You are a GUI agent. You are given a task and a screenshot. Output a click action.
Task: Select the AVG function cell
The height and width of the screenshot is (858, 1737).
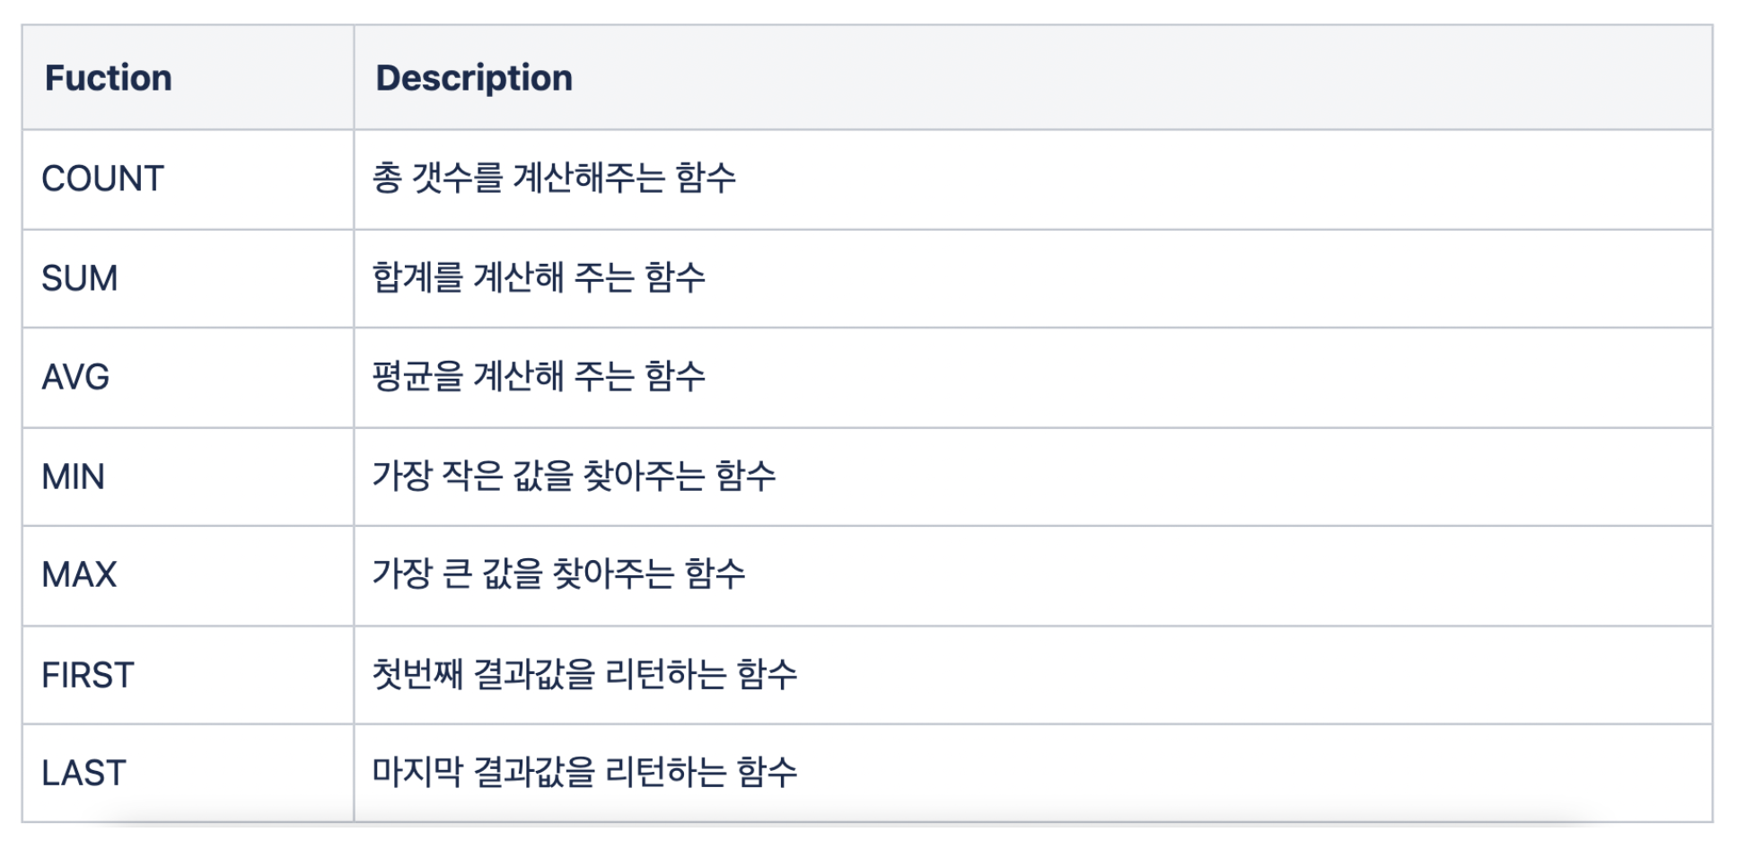[x=188, y=378]
